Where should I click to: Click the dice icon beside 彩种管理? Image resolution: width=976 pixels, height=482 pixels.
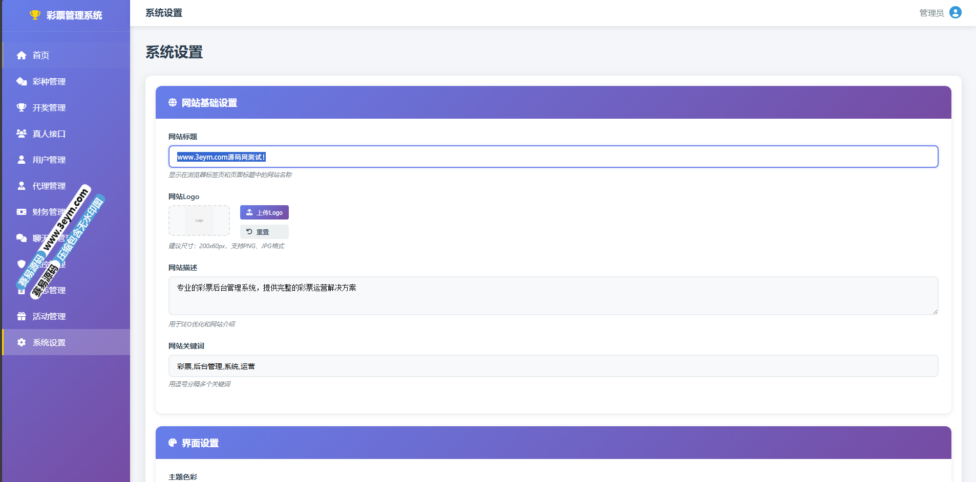click(x=22, y=81)
